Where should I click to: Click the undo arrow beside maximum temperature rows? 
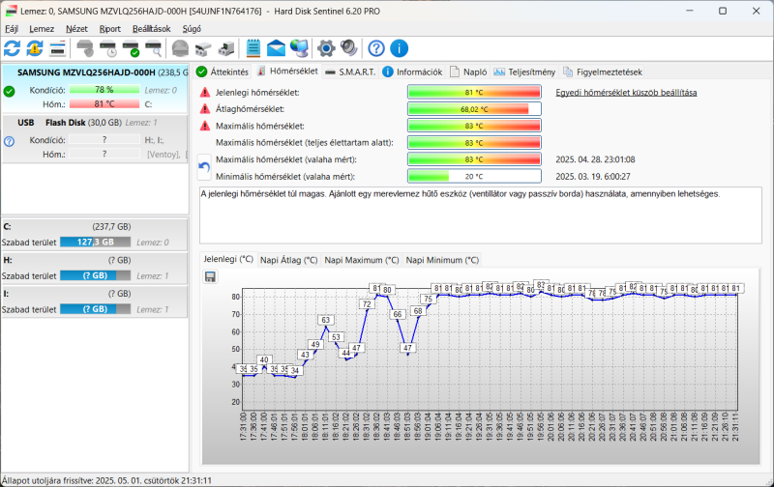coord(204,168)
